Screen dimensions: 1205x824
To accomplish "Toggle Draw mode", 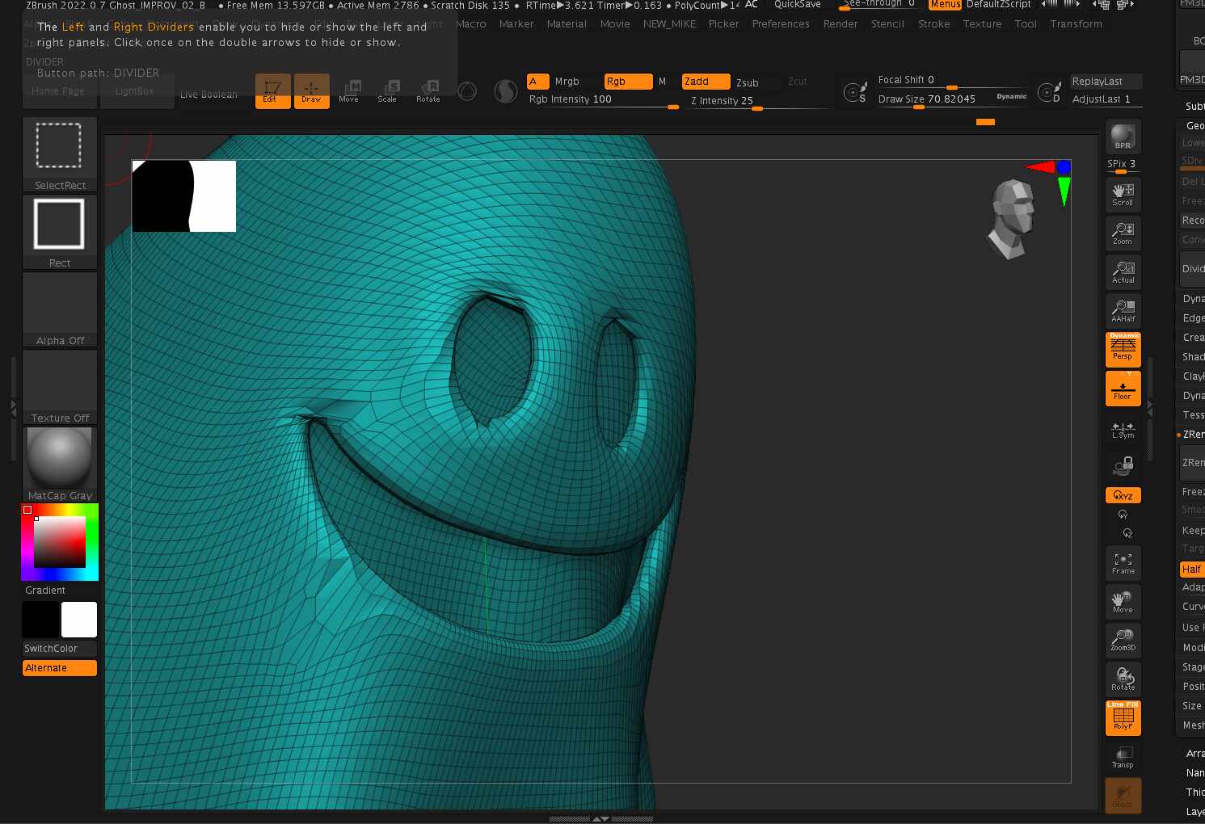I will [x=311, y=91].
